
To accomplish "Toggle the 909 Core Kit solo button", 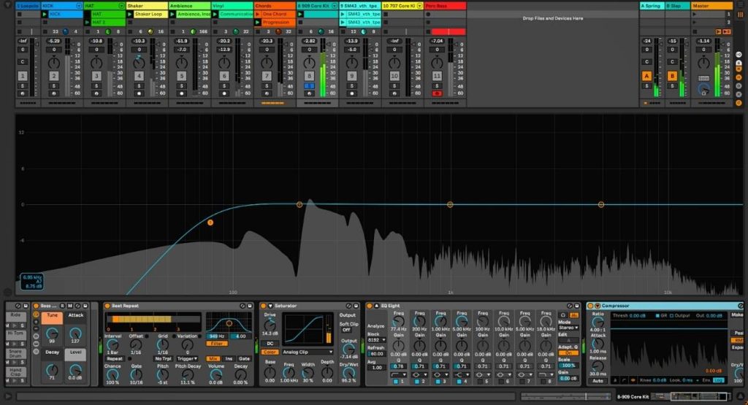I will (309, 86).
